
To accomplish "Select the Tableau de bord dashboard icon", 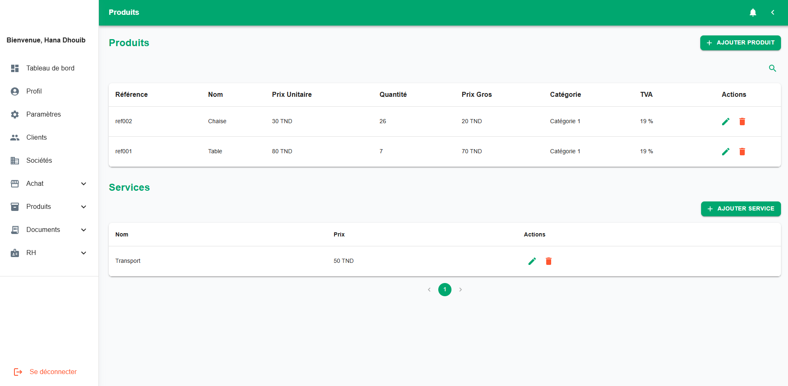I will tap(15, 68).
